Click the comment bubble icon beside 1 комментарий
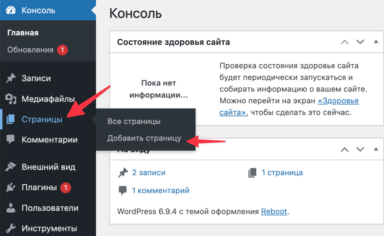Viewport: 384px width, 236px height. pyautogui.click(x=123, y=191)
